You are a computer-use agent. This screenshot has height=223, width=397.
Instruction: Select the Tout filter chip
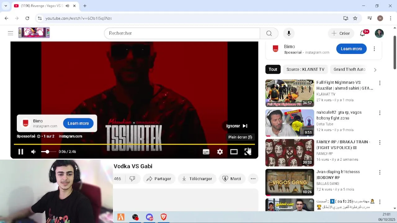273,69
